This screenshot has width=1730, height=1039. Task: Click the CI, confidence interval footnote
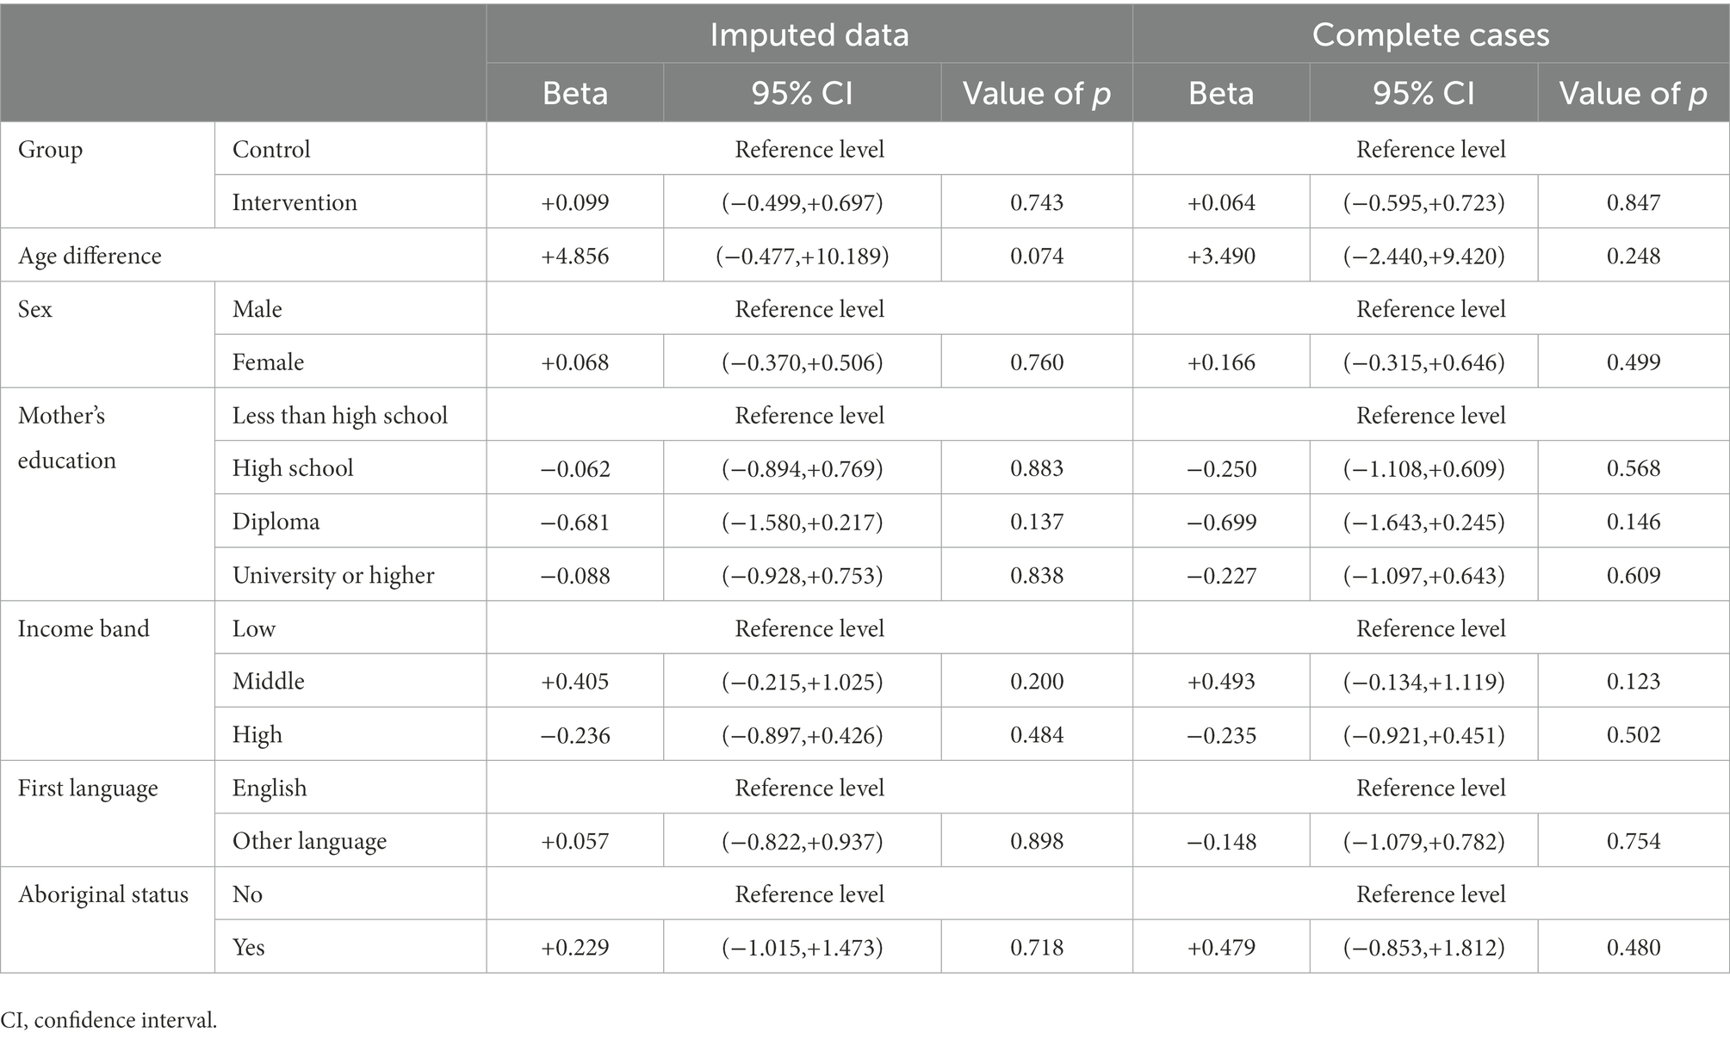tap(109, 1020)
